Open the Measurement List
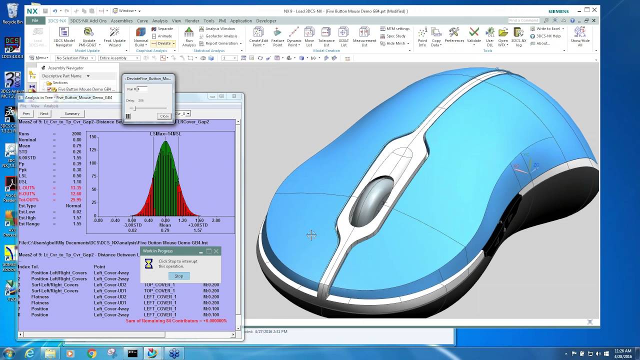Viewport: 640px width, 360px height. (x=364, y=36)
